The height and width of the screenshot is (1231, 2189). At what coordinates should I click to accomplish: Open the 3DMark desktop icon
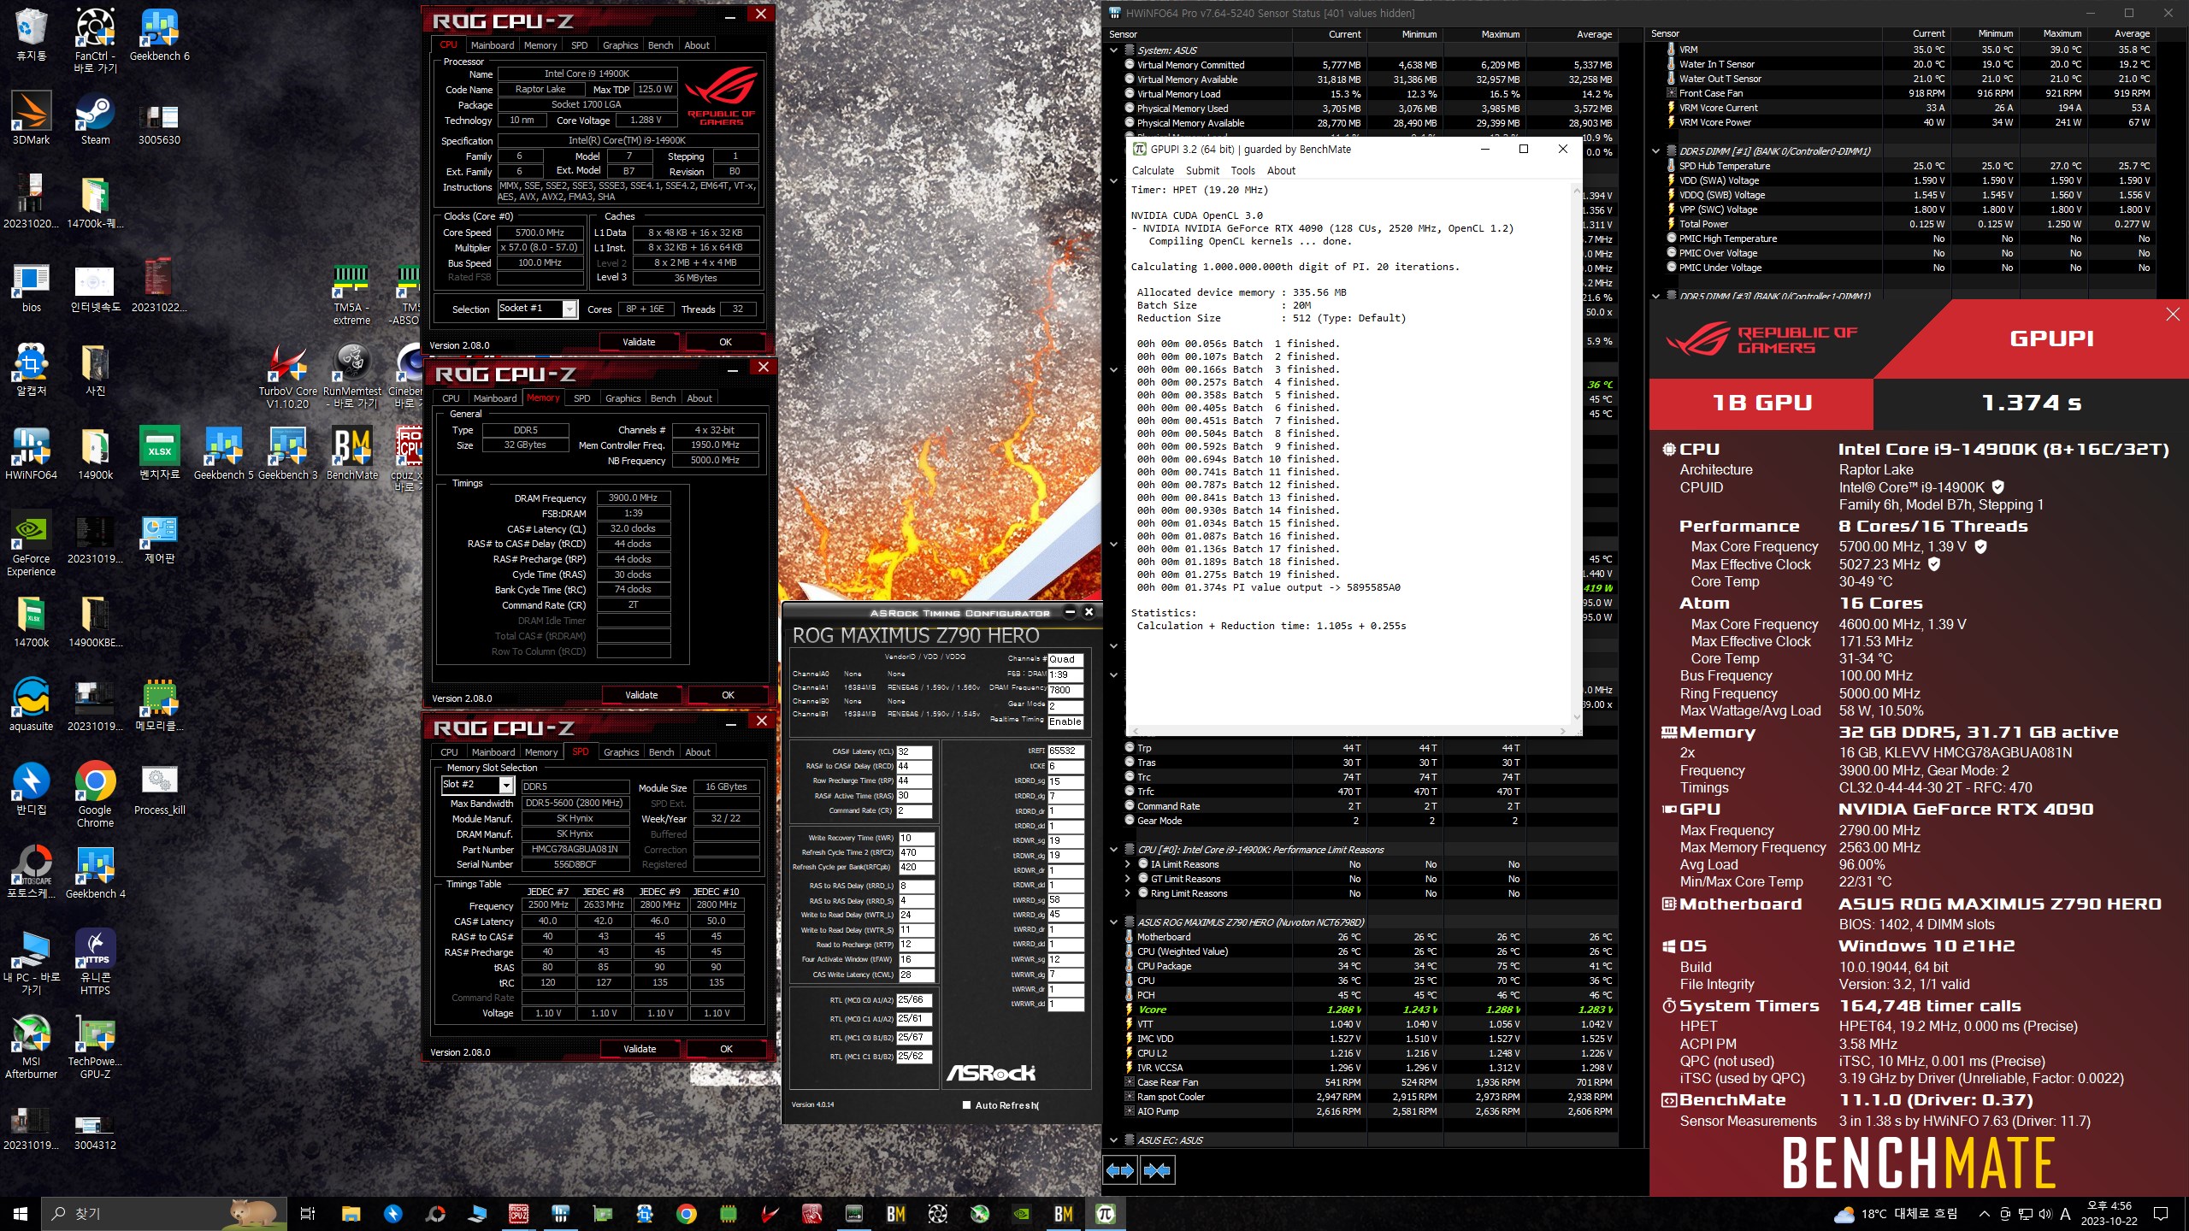[x=31, y=119]
